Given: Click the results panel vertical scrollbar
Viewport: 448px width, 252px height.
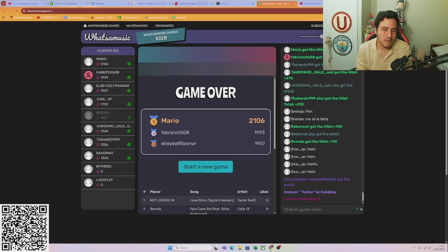Looking at the screenshot, I should click(x=274, y=114).
